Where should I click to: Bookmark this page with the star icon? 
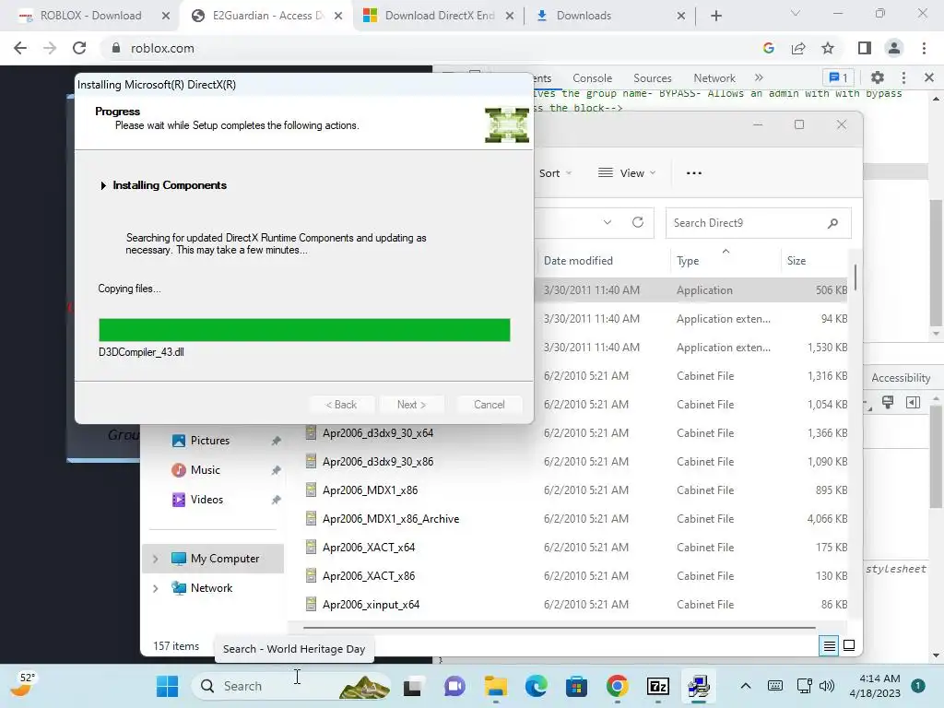point(828,48)
